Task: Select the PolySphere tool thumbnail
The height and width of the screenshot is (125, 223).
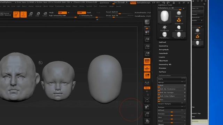Action: [179, 28]
